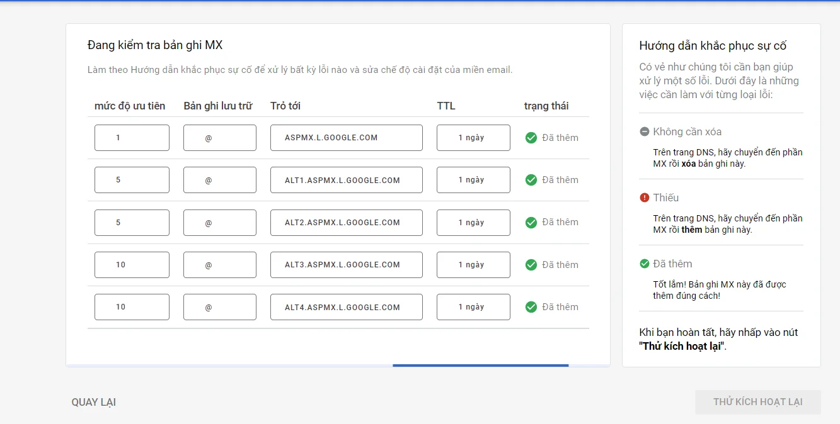Click the TTL column header

pos(446,106)
